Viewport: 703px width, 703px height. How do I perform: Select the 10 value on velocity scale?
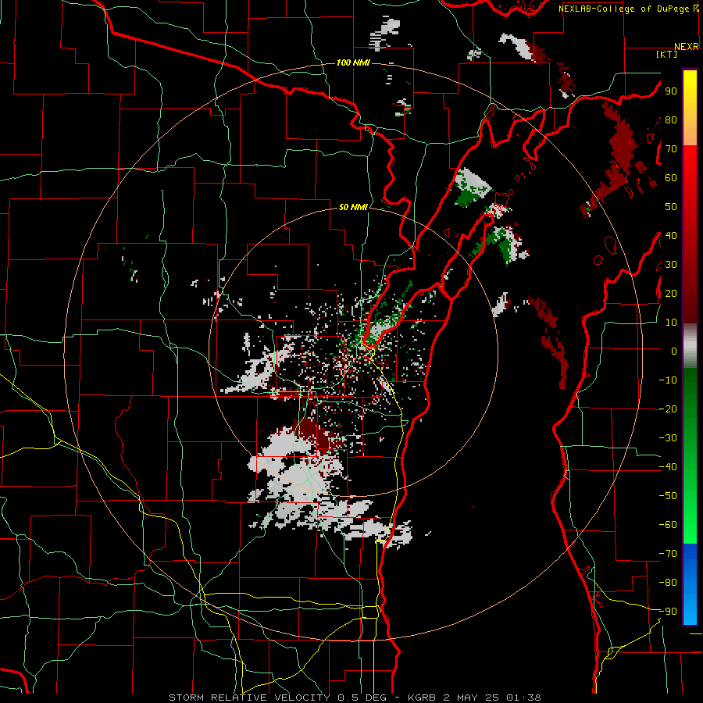[x=671, y=323]
